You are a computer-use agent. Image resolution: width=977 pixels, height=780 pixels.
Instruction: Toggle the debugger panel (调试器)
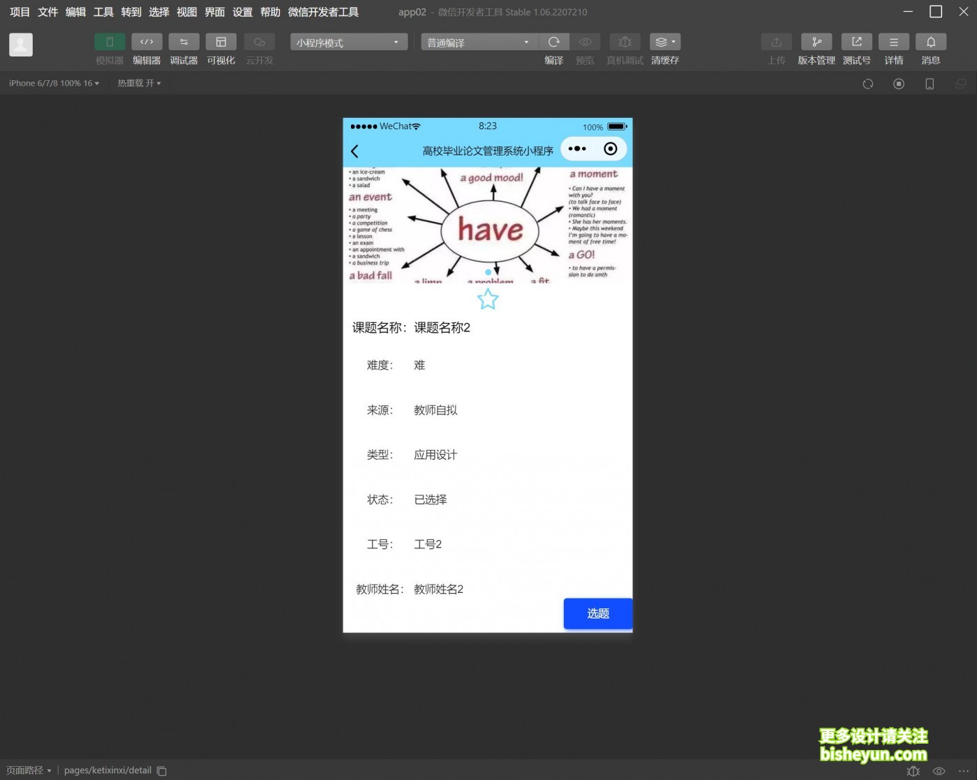click(x=184, y=42)
